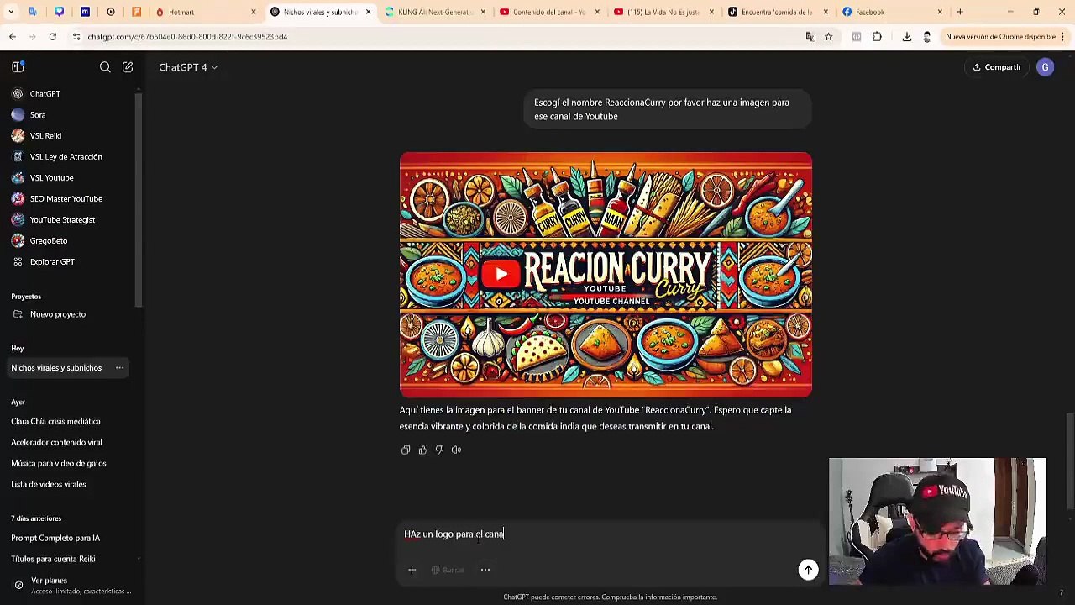Mark the response with the thumbs up icon

(422, 450)
